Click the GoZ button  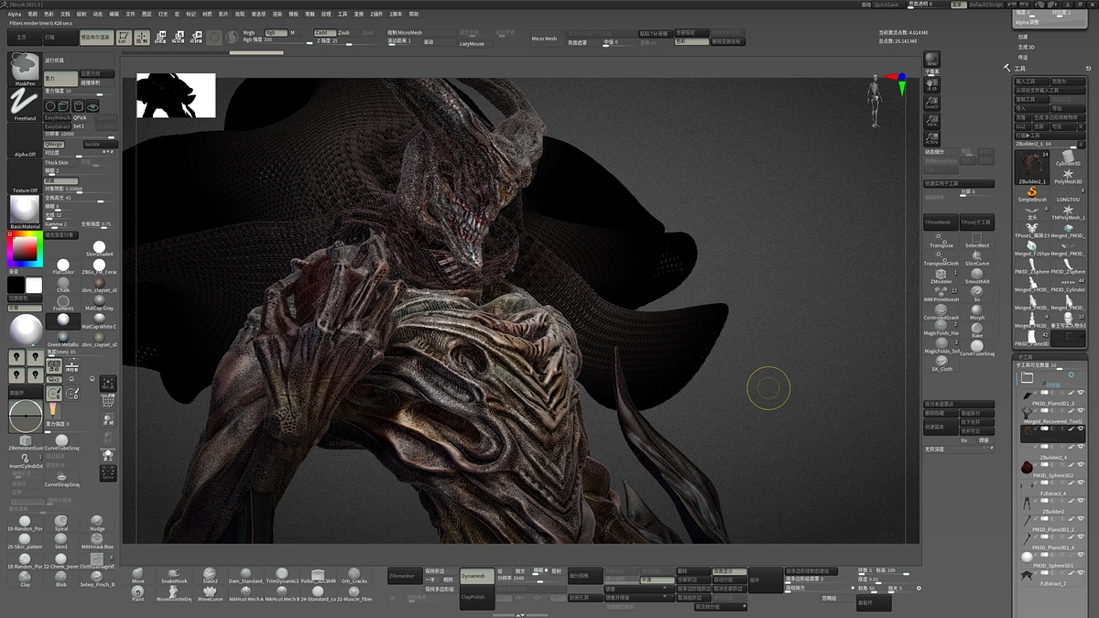[1022, 125]
